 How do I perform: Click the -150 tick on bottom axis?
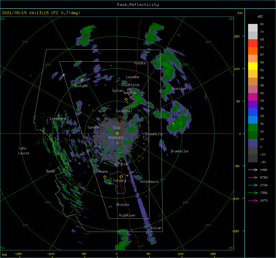point(18,254)
